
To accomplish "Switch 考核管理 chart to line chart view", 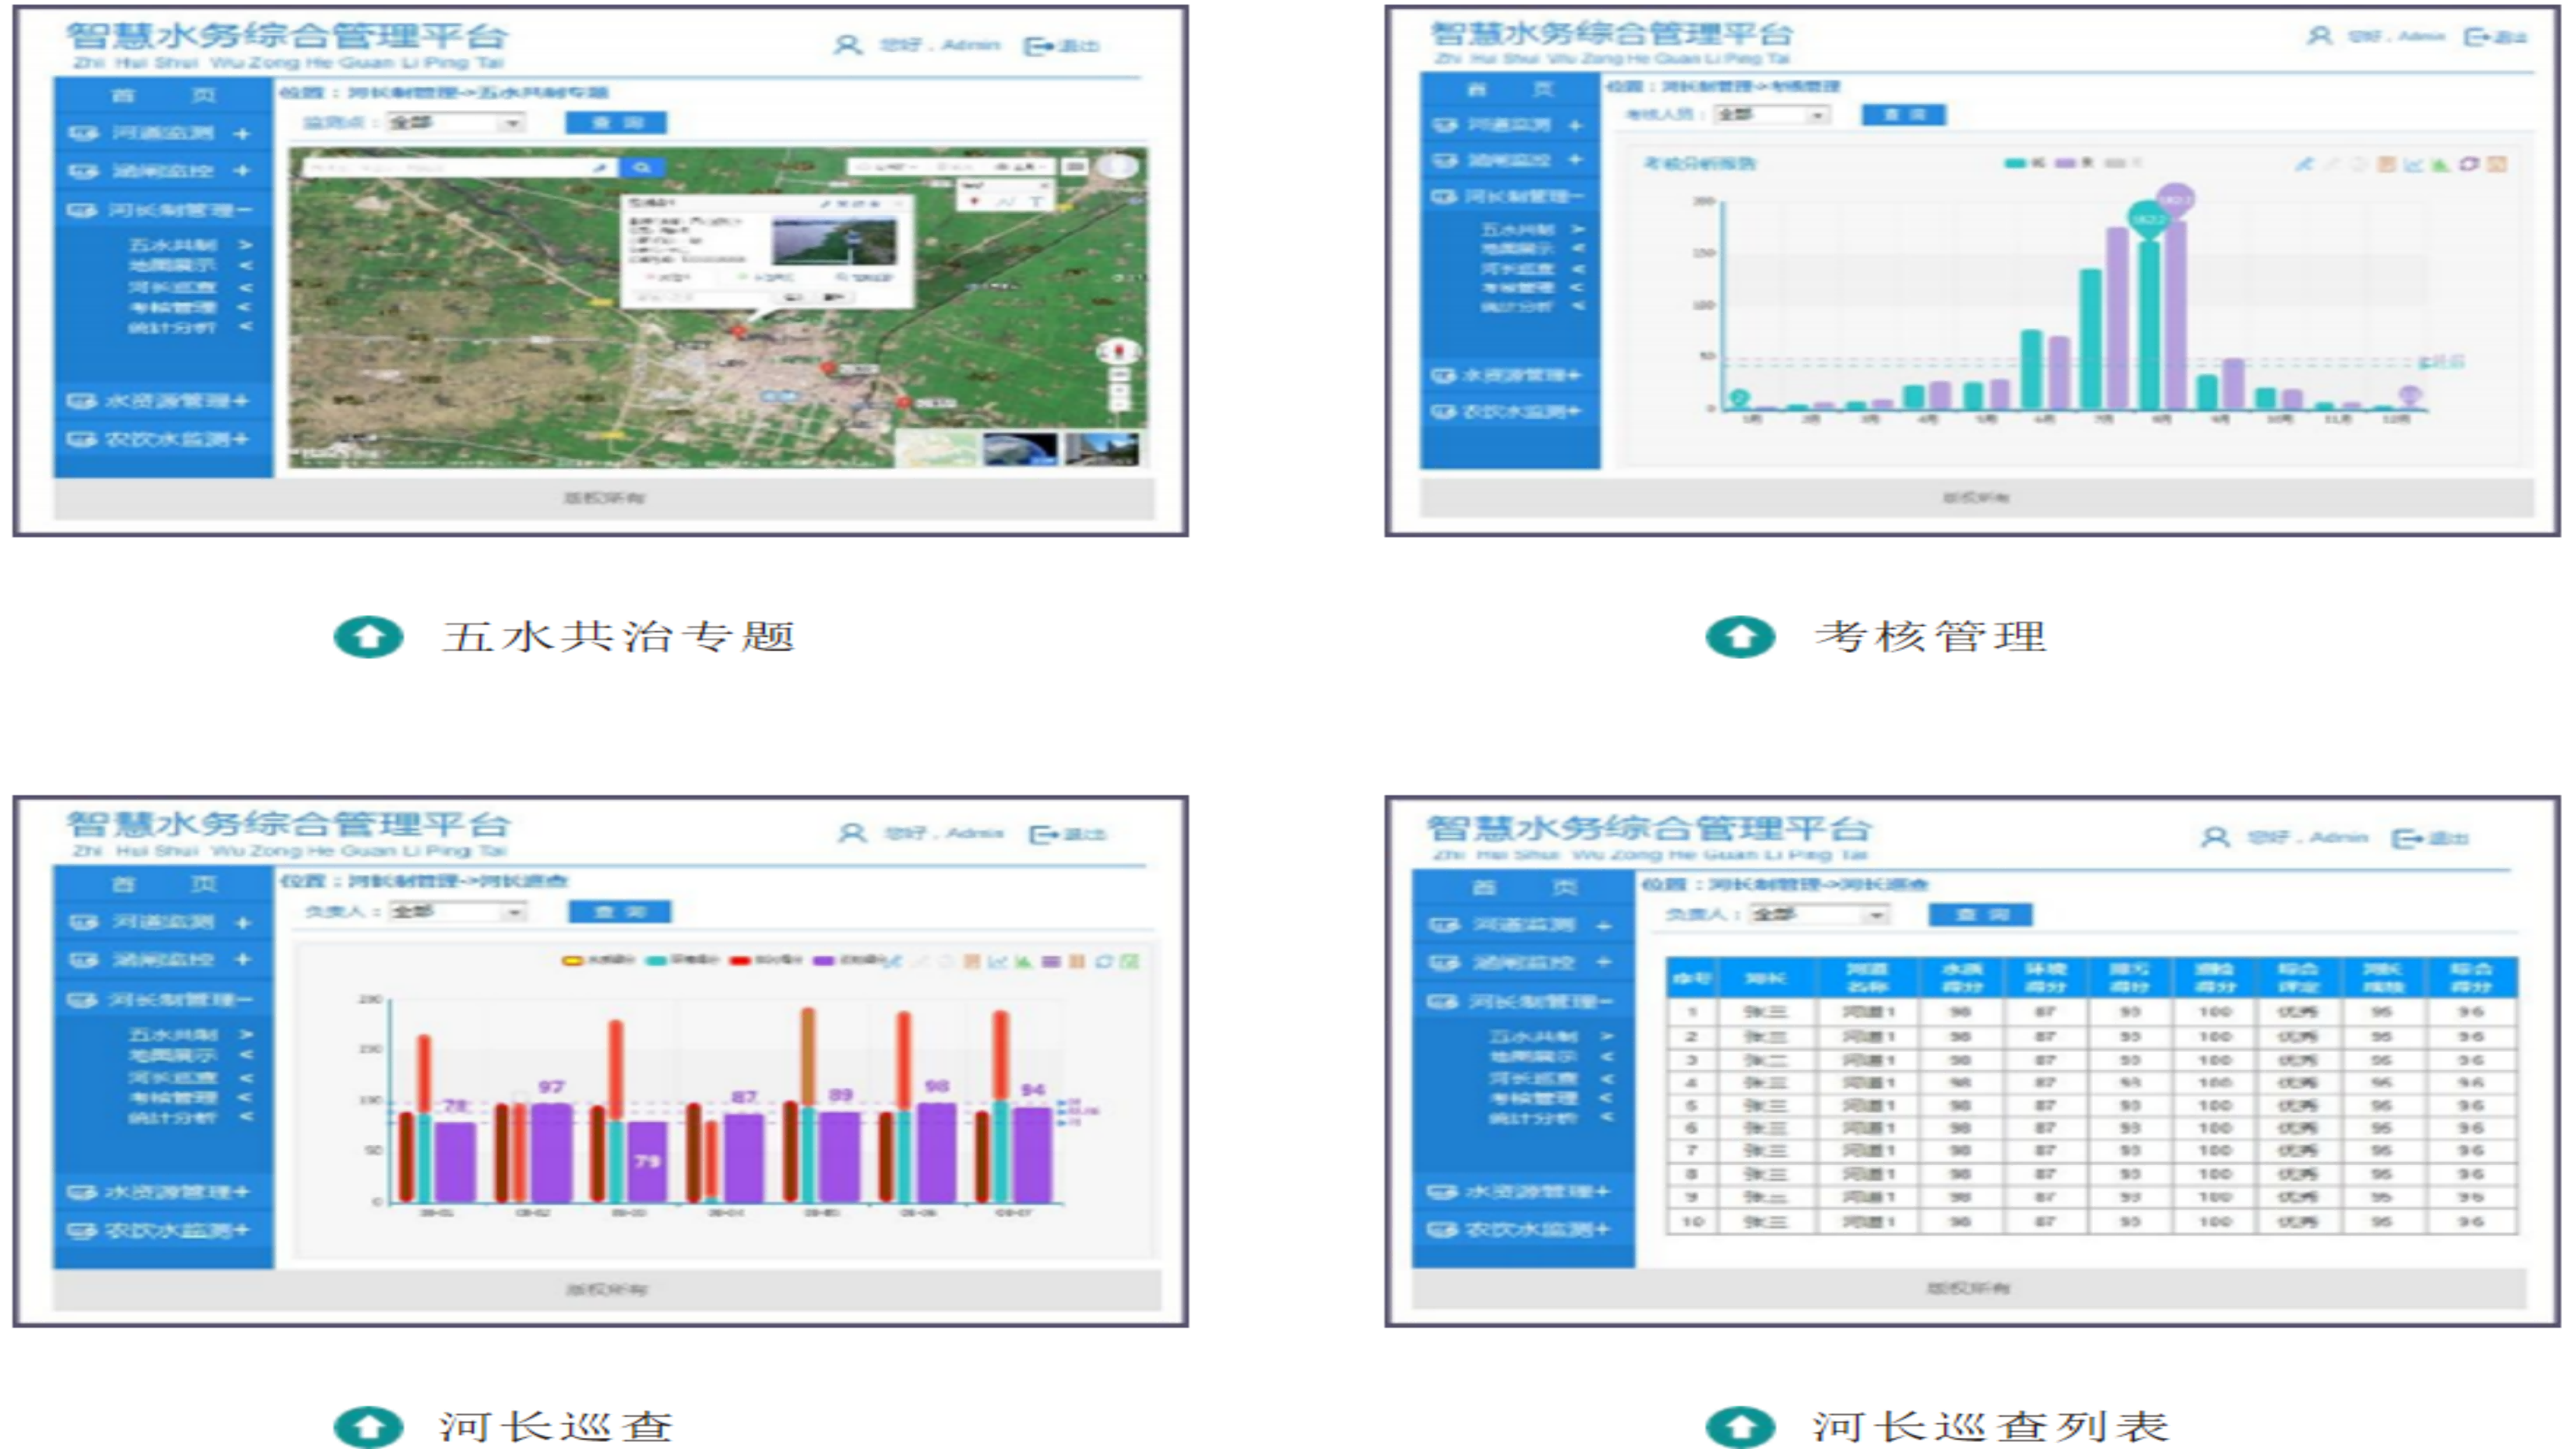I will (x=2413, y=164).
